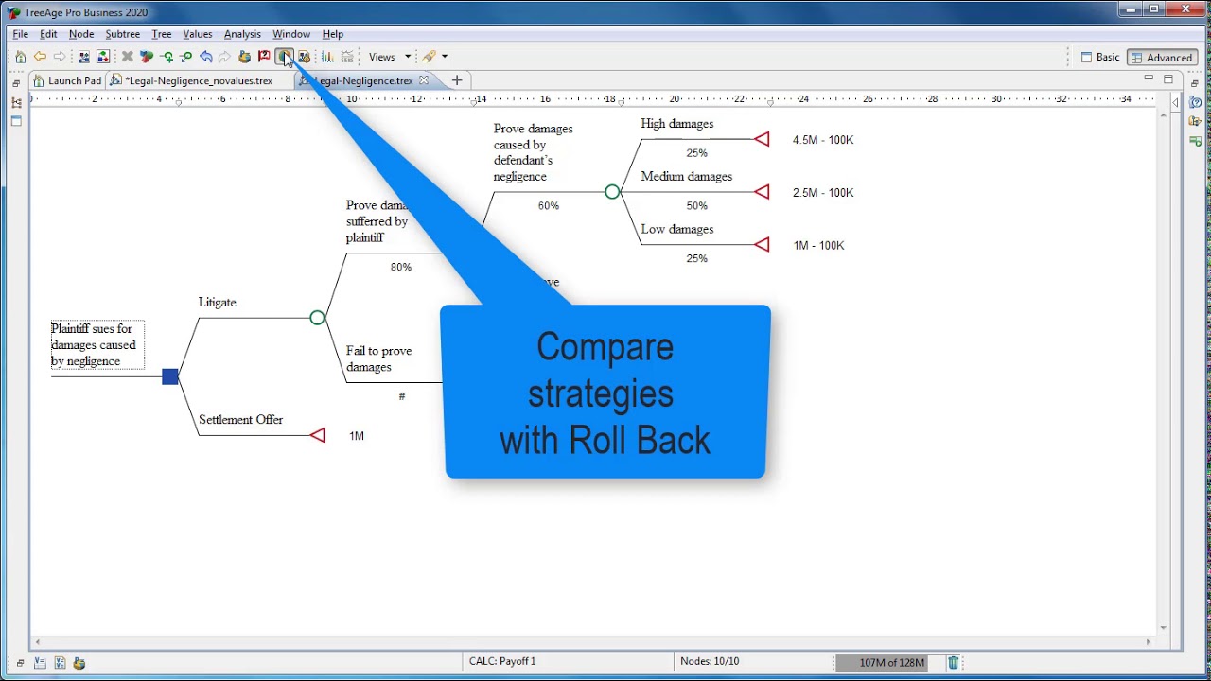Open the Views dropdown in toolbar
This screenshot has width=1211, height=681.
click(390, 57)
